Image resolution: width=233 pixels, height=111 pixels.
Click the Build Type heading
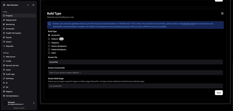coord(54,14)
